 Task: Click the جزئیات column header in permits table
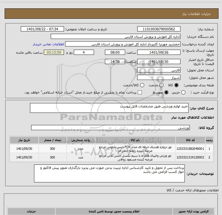[x=31, y=211]
